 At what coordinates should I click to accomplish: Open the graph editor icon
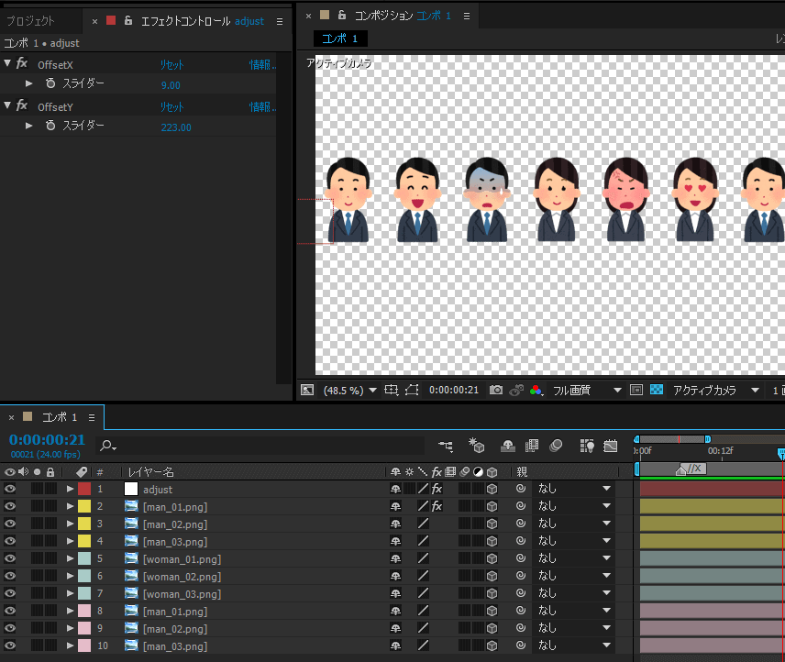point(611,447)
